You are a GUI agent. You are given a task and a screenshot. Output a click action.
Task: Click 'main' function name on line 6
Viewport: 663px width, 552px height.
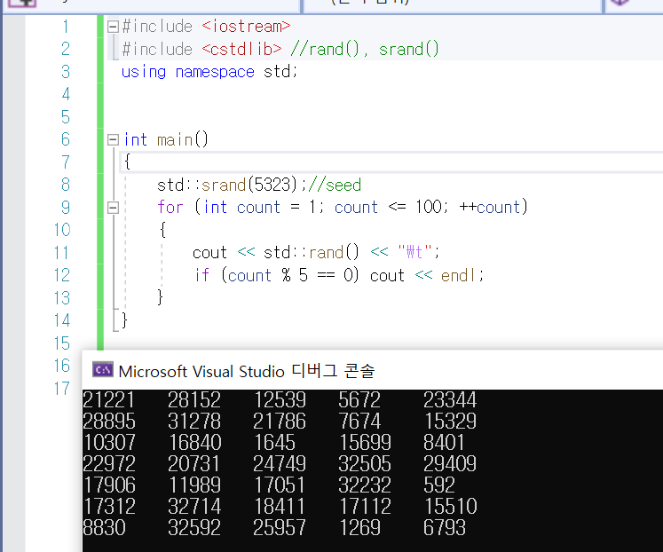(x=175, y=139)
